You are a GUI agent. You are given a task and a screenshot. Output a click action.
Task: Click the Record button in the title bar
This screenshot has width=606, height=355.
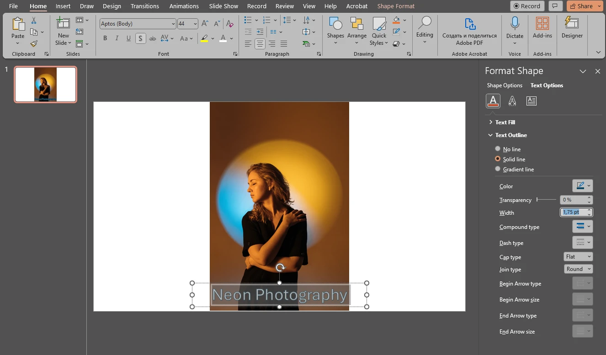527,6
